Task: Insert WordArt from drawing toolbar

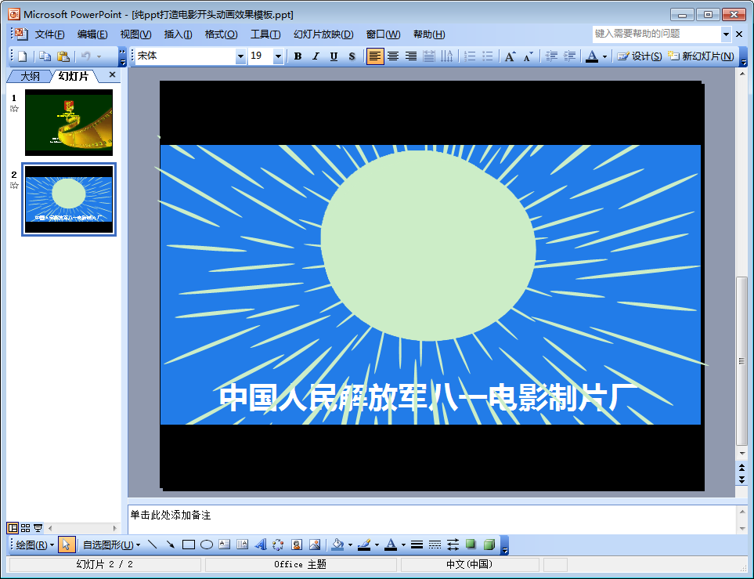Action: [x=260, y=545]
